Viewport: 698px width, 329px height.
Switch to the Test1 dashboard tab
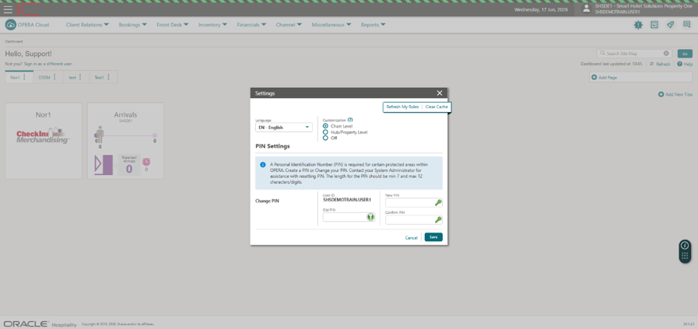(99, 78)
